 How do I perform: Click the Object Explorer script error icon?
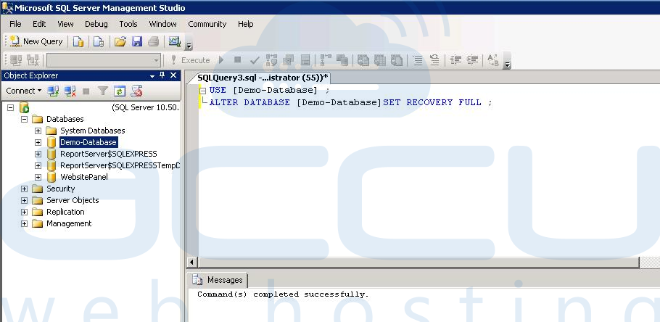click(x=136, y=91)
